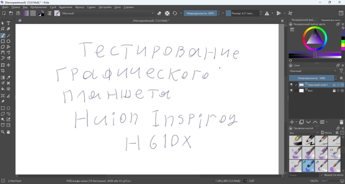Toggle eraser mode in top toolbar
The width and height of the screenshot is (345, 184).
tap(159, 13)
